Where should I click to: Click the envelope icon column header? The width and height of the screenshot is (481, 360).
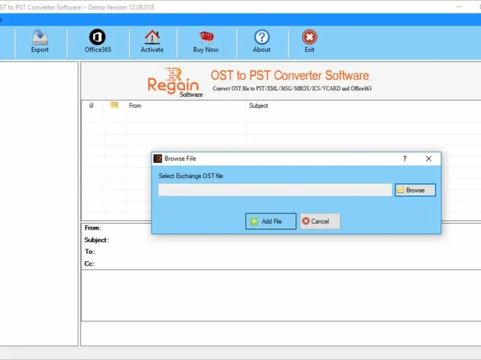click(x=114, y=106)
